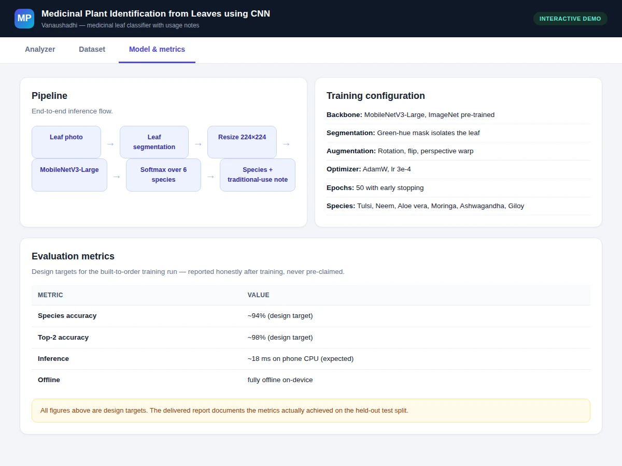The width and height of the screenshot is (622, 466).
Task: Click arrow between MobileNetV3-Large and Softmax
Action: point(117,177)
